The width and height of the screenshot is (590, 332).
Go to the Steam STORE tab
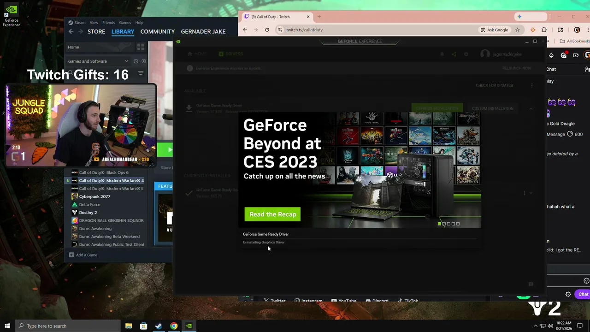click(96, 31)
